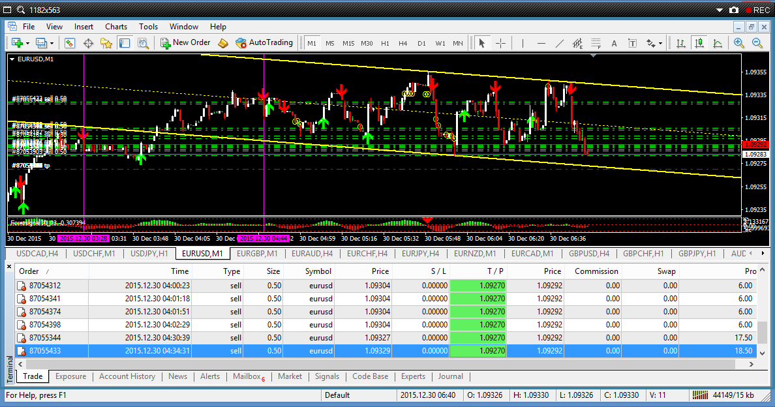775x407 pixels.
Task: Toggle the AutoTrading button
Action: [x=264, y=43]
